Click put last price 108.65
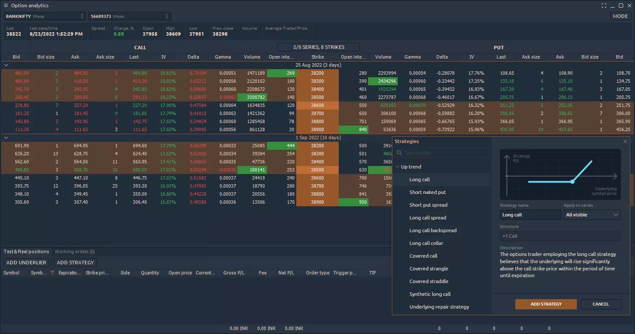This screenshot has height=334, width=635. pos(506,73)
